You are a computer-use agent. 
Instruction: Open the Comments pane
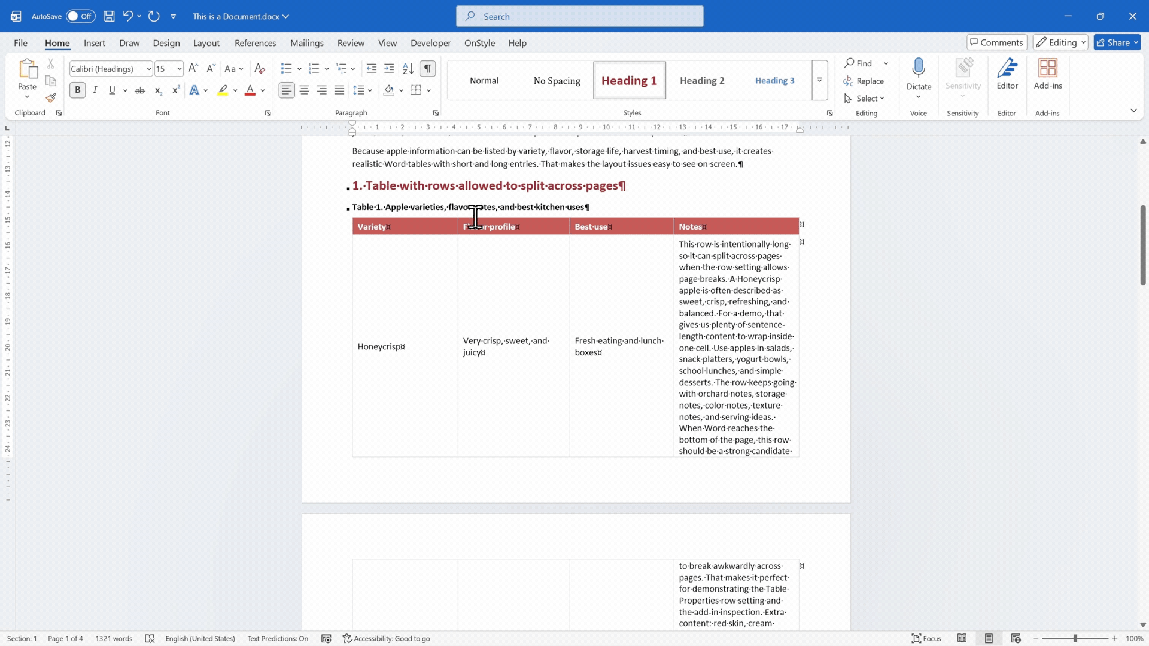996,42
